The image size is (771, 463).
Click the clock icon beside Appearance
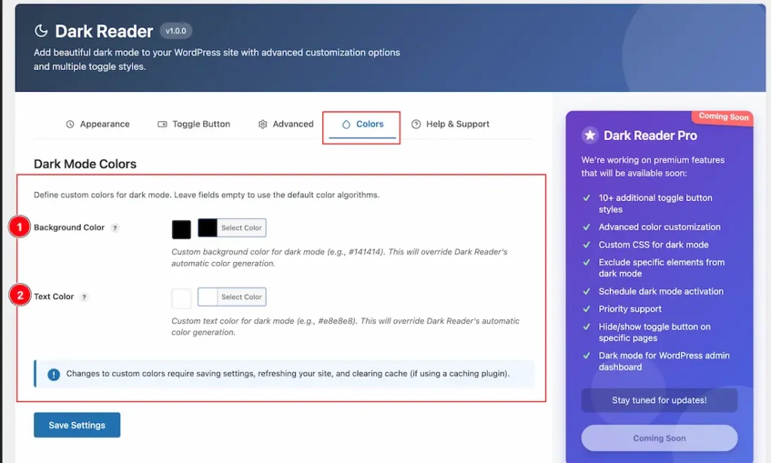[70, 124]
